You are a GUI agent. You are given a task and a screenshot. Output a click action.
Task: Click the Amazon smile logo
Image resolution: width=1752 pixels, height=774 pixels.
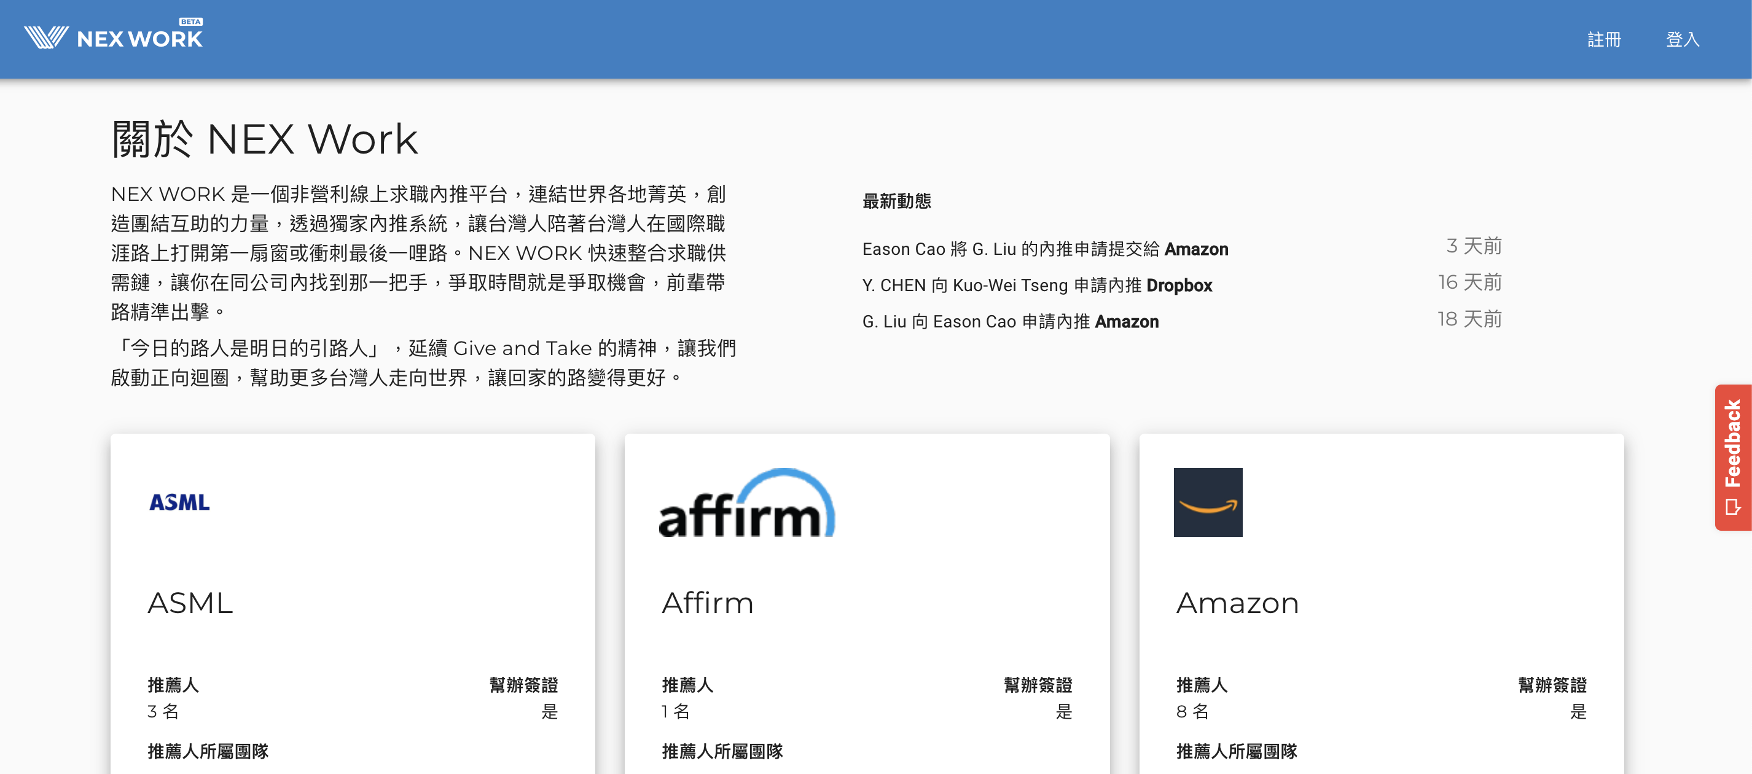[1207, 502]
